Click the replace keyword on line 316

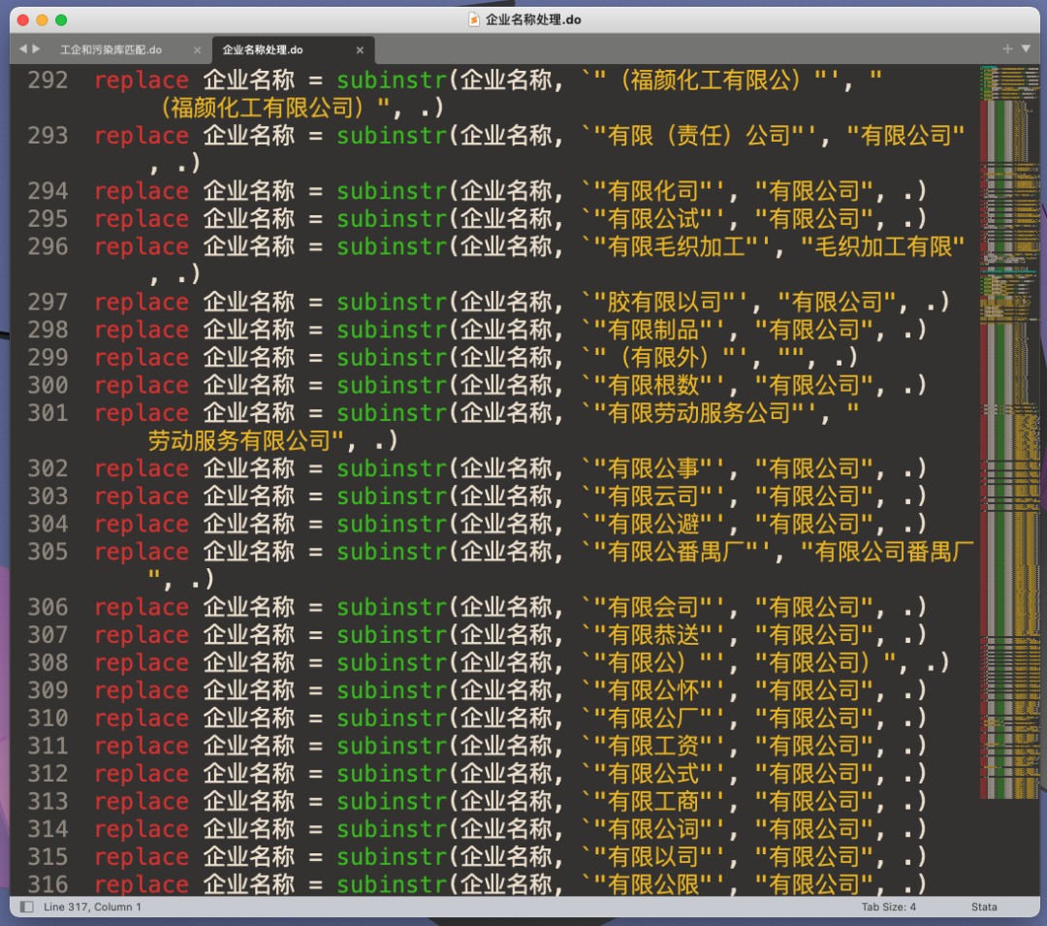click(x=141, y=884)
